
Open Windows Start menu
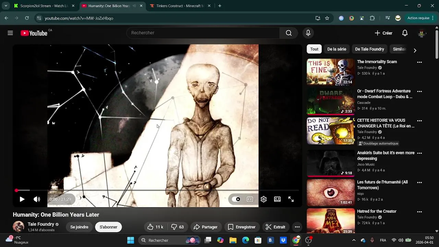tap(131, 240)
